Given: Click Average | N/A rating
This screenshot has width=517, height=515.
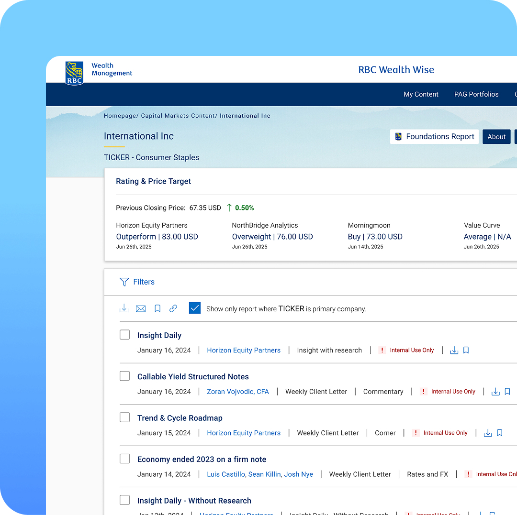Looking at the screenshot, I should [x=487, y=237].
